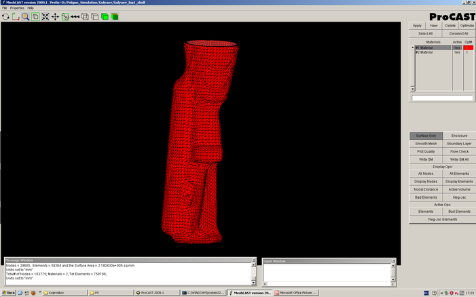The width and height of the screenshot is (476, 297).
Task: Click Message Window scroll down arrow
Action: pyautogui.click(x=253, y=283)
